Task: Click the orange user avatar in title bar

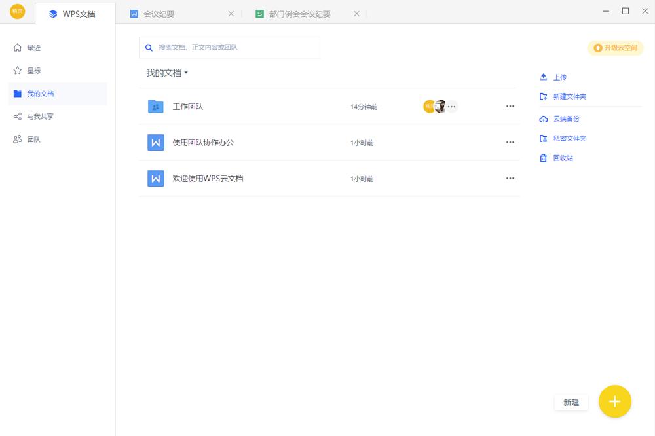Action: coord(17,11)
